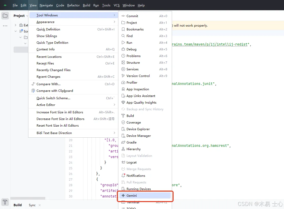Open the Build tool window from submenu
This screenshot has height=209, width=284.
[x=145, y=116]
